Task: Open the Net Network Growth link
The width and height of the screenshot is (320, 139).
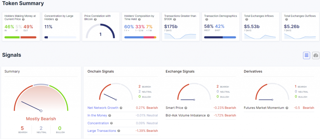Action: 103,108
